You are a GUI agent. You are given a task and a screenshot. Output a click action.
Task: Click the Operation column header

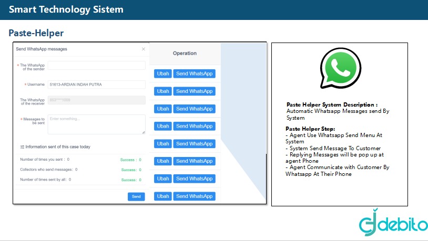[185, 54]
